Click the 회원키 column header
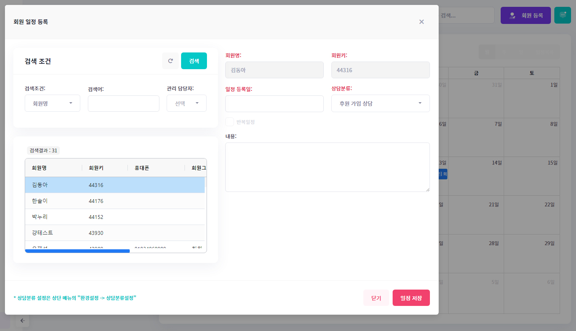The width and height of the screenshot is (576, 331). coord(96,168)
